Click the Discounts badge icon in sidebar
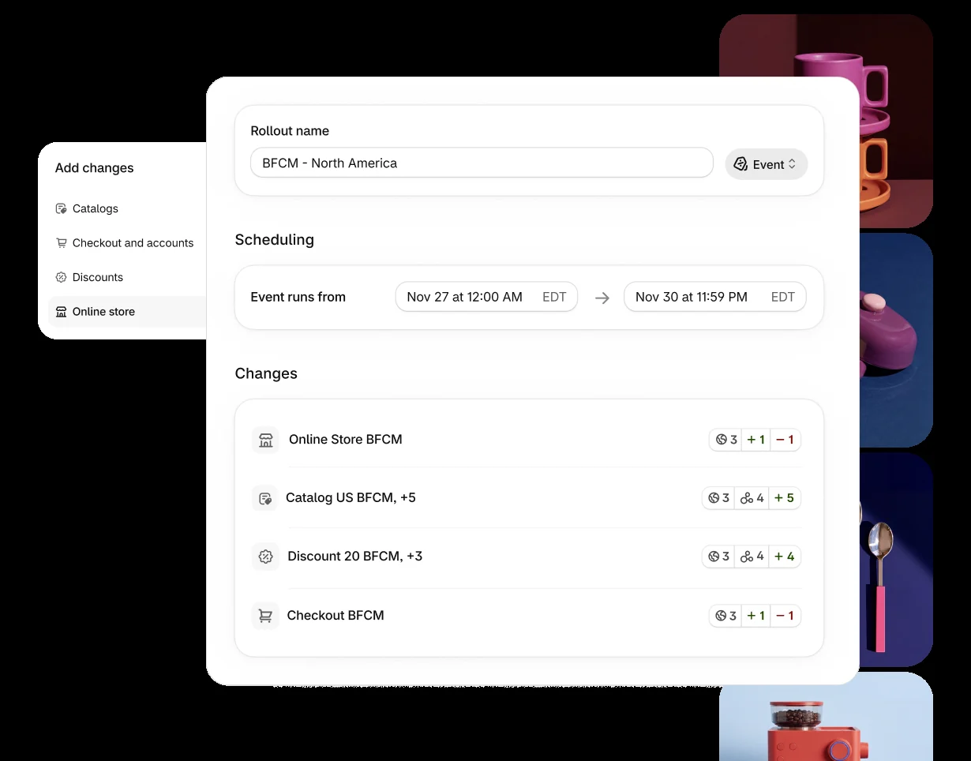This screenshot has width=971, height=761. click(x=61, y=277)
